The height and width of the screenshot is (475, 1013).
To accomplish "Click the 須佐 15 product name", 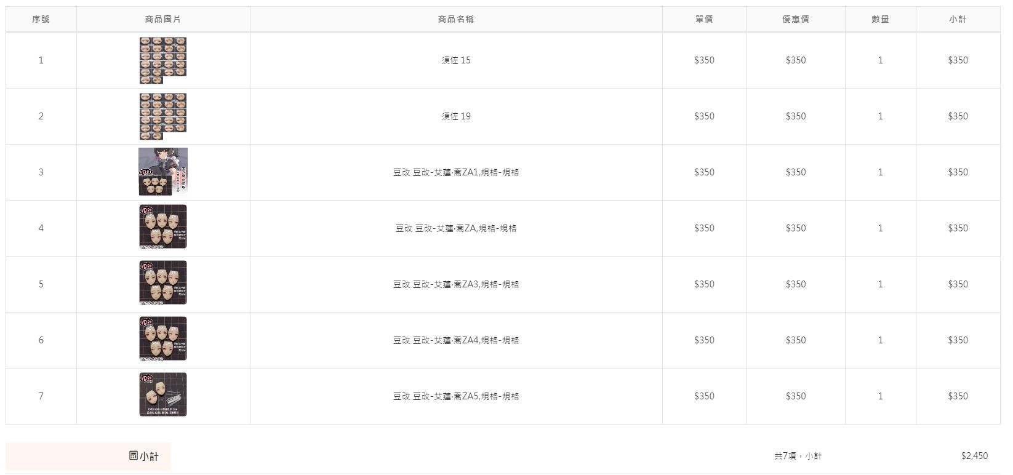I will (456, 60).
